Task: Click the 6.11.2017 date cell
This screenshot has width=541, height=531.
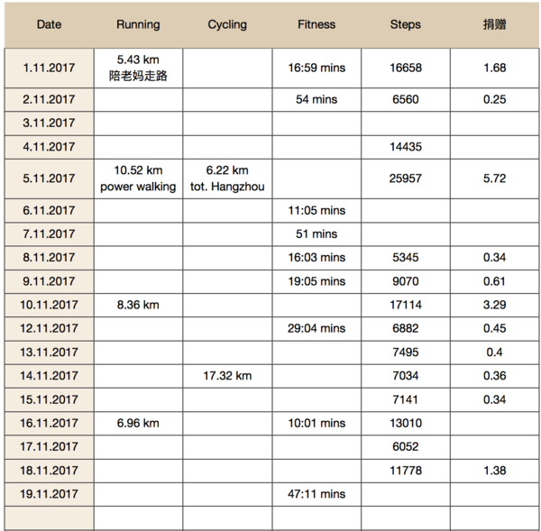Action: [49, 210]
